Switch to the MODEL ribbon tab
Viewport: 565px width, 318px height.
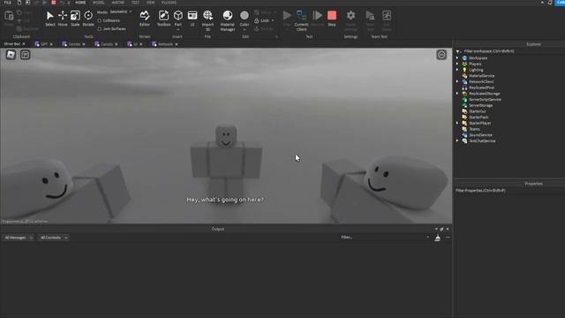[x=98, y=3]
